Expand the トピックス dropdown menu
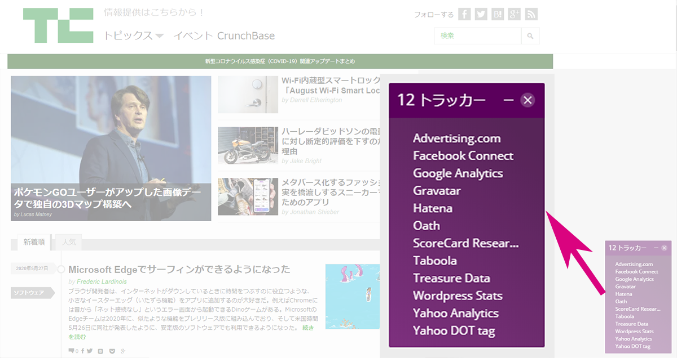Screen dimensions: 677x358 (x=134, y=36)
